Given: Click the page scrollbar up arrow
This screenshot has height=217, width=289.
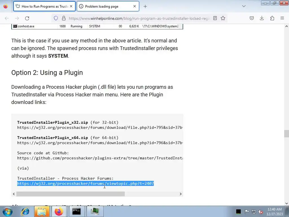Looking at the screenshot, I should 286,26.
